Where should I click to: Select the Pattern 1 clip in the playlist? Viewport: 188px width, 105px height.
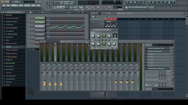click(x=111, y=24)
